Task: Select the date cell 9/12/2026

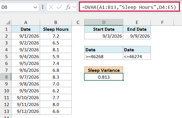Action: point(26,111)
